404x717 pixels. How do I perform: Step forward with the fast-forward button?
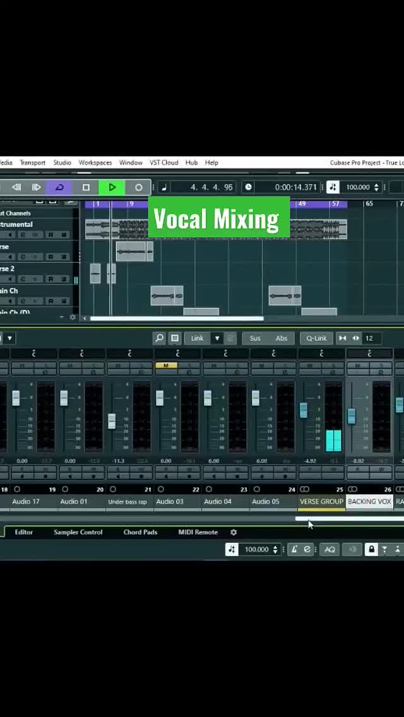tap(36, 187)
